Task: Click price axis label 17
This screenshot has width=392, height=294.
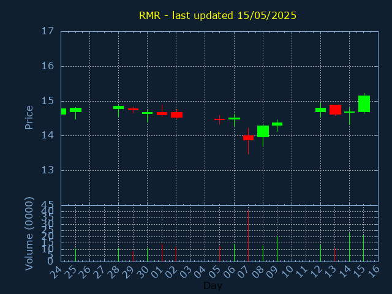Action: [48, 31]
